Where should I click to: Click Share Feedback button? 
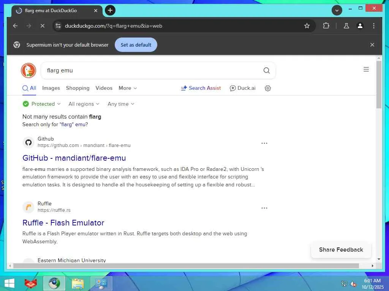point(341,250)
